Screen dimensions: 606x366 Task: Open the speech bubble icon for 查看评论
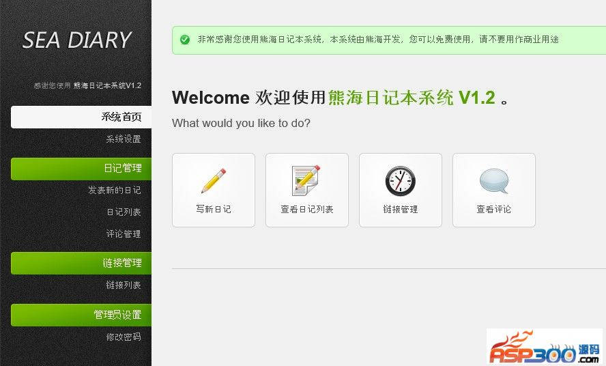pos(494,181)
